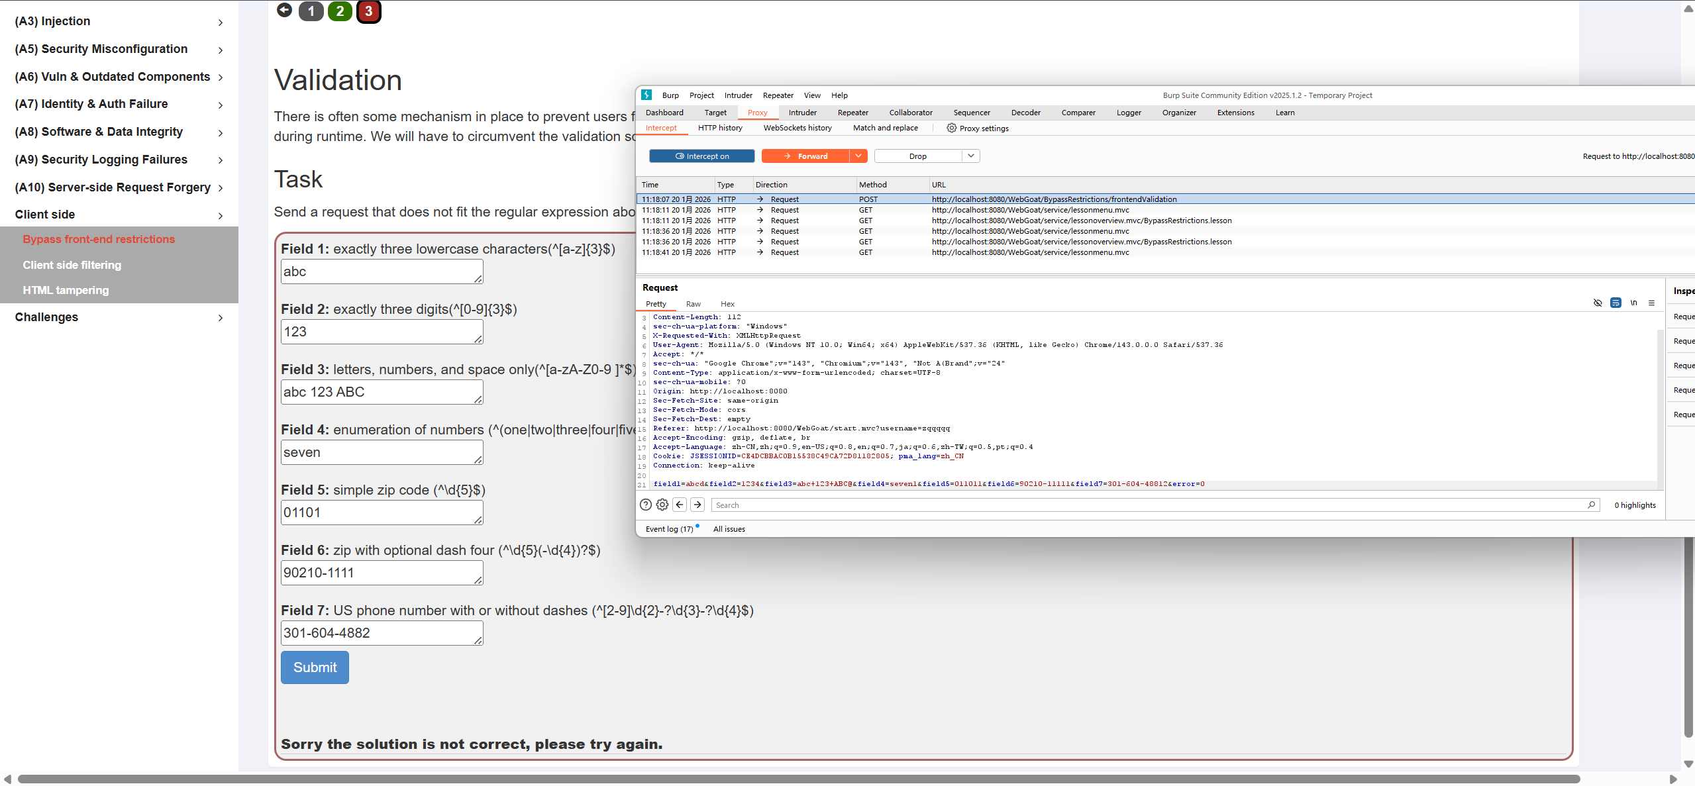
Task: Open search settings gear in request panel
Action: (662, 505)
